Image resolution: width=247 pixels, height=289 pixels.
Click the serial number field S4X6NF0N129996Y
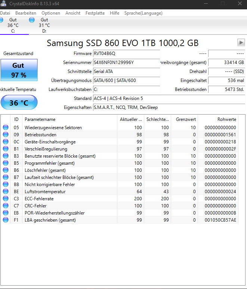tap(127, 63)
